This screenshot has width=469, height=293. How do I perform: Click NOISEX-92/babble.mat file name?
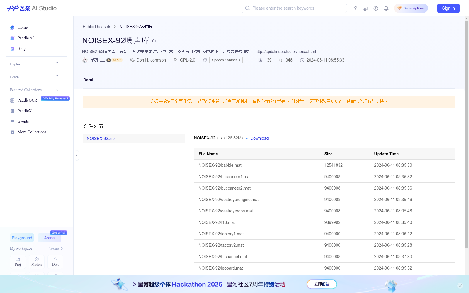pos(220,165)
